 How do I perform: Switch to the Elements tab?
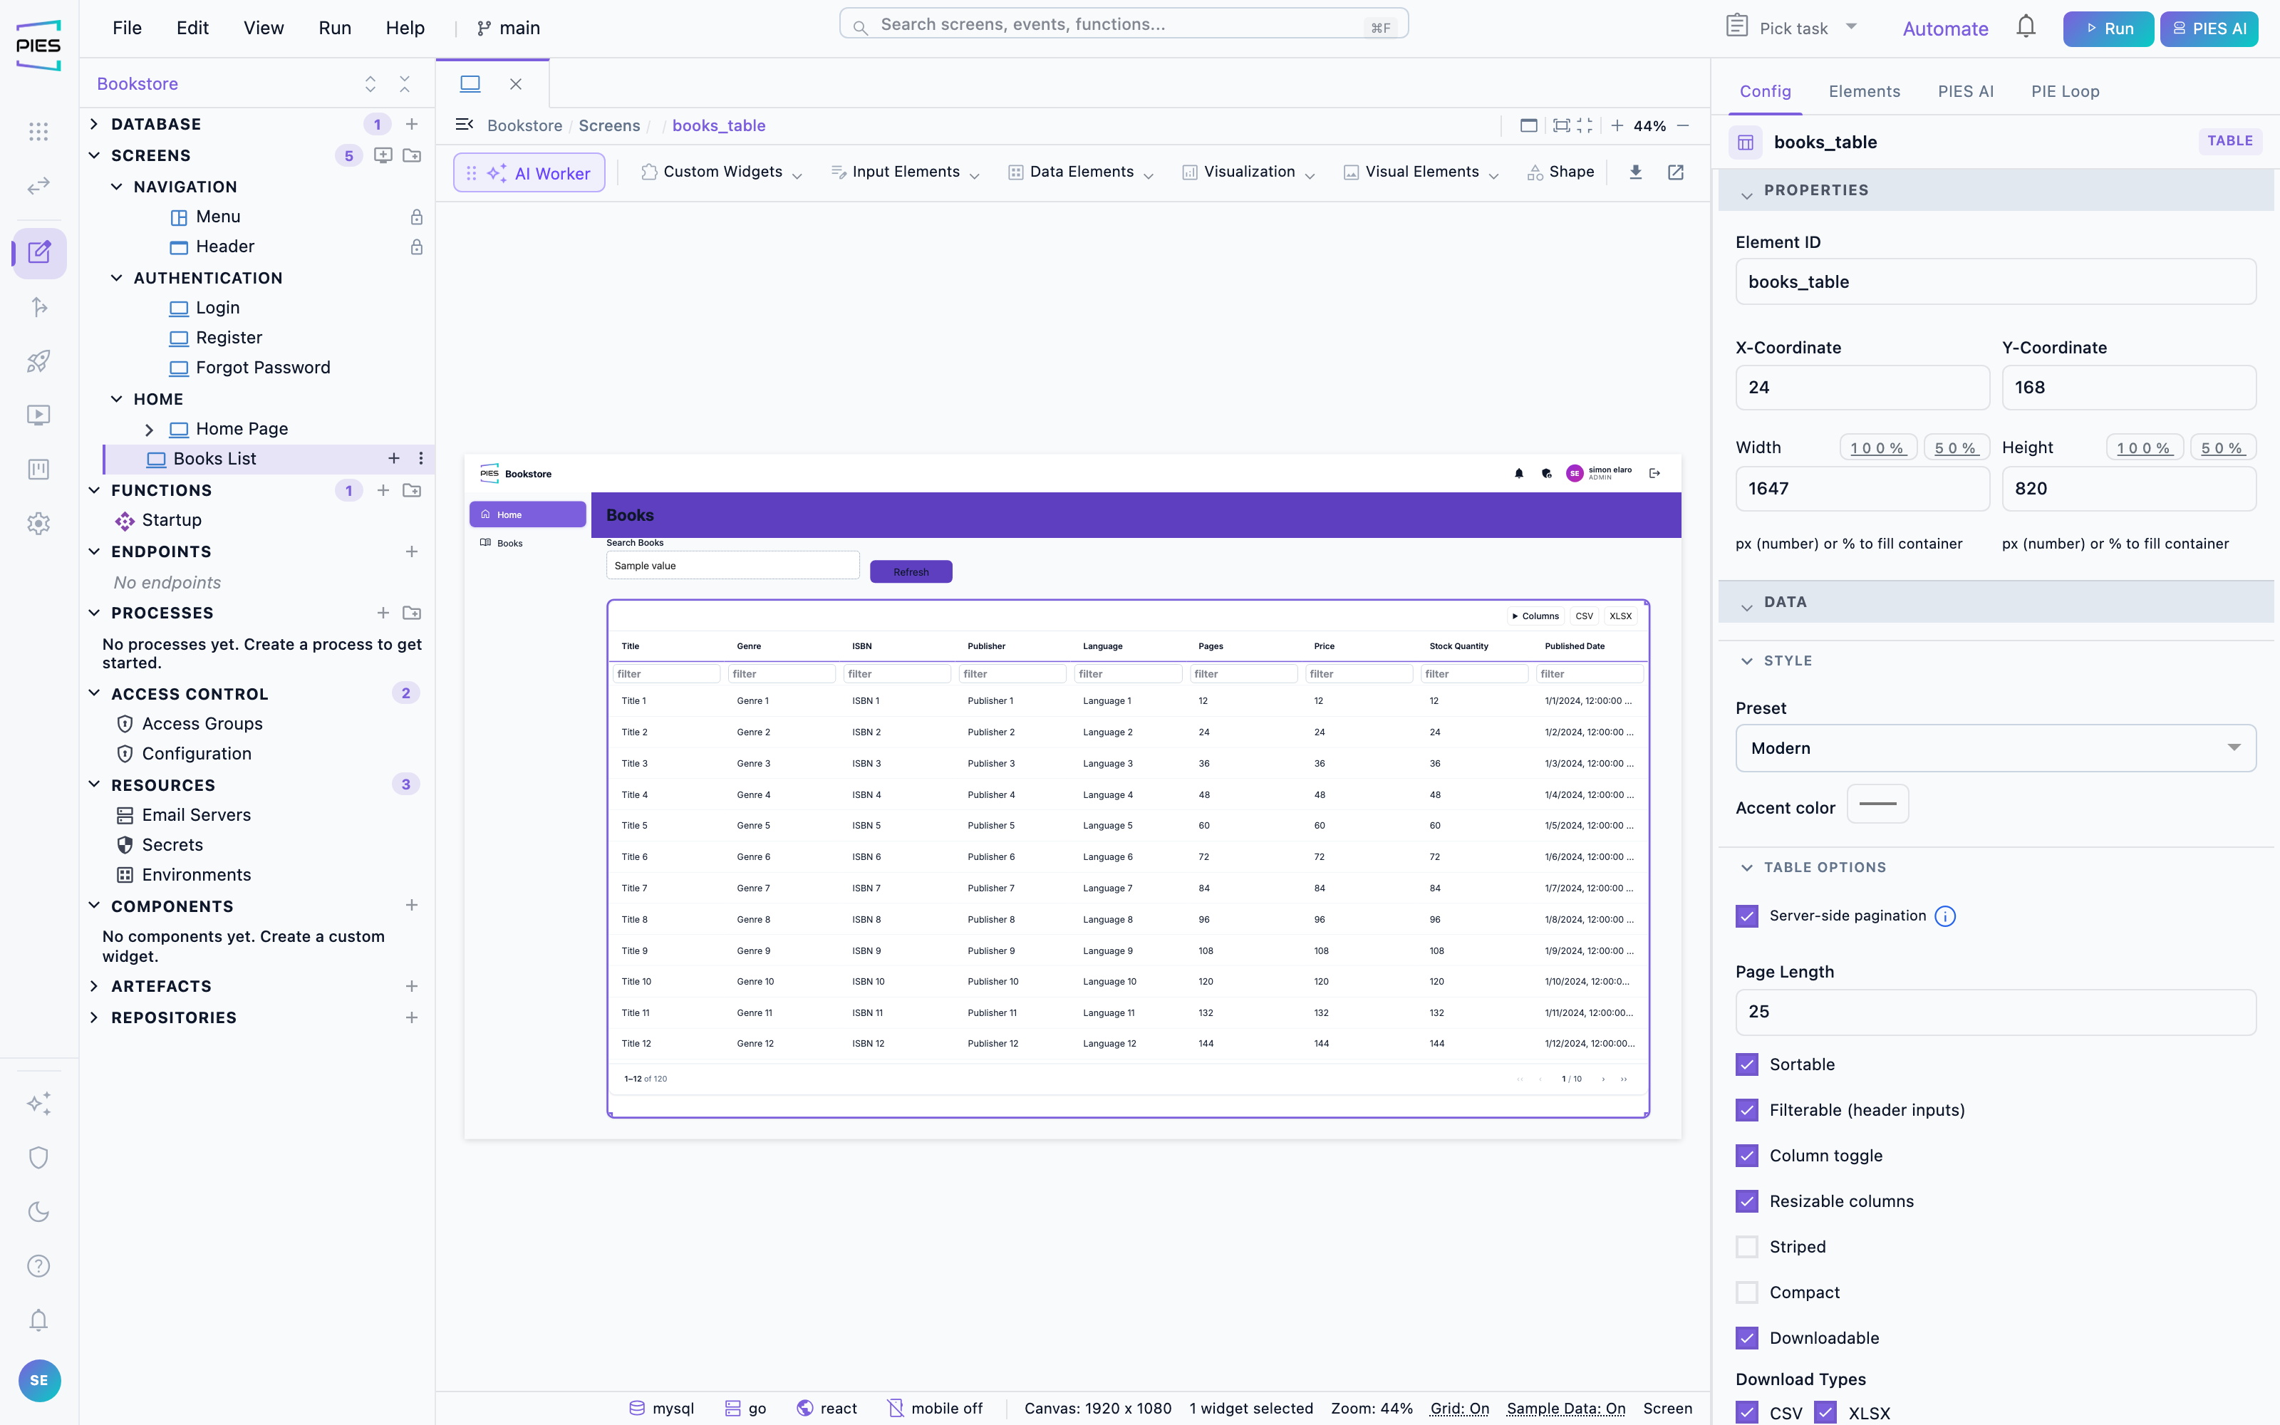click(1864, 91)
